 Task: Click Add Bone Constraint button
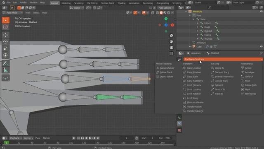coord(223,59)
